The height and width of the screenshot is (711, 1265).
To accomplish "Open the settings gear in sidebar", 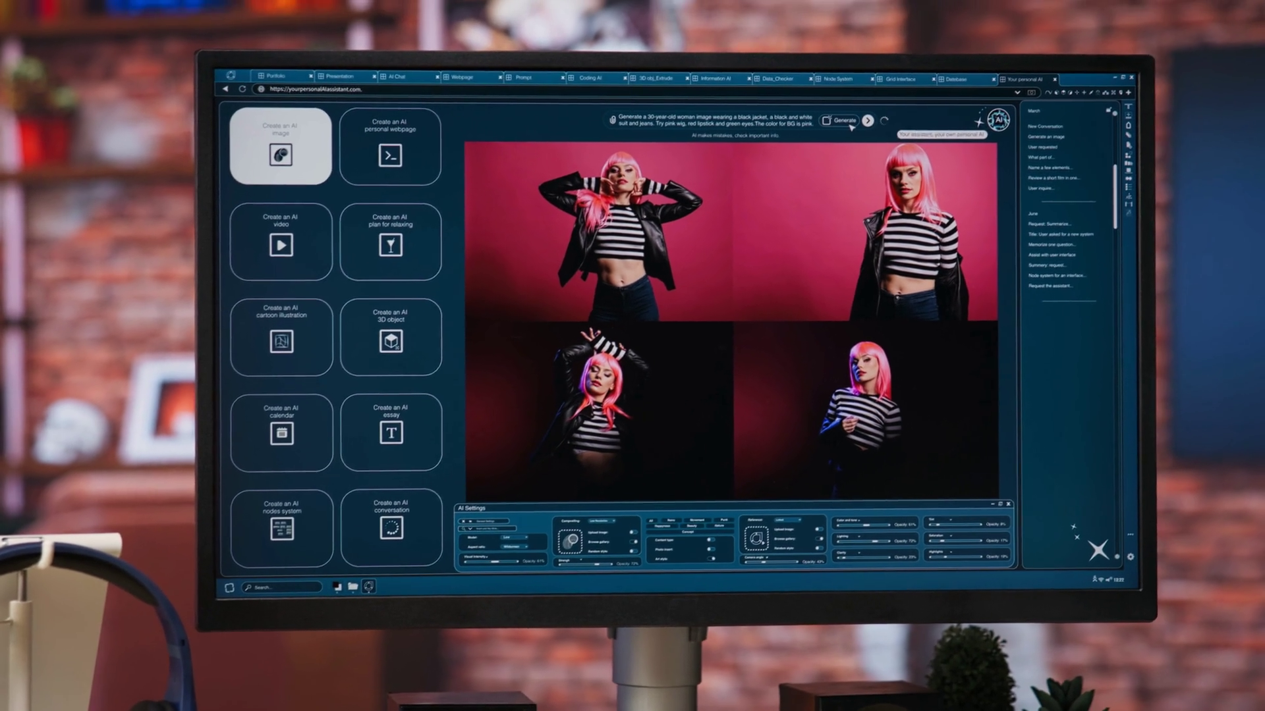I will (1131, 556).
